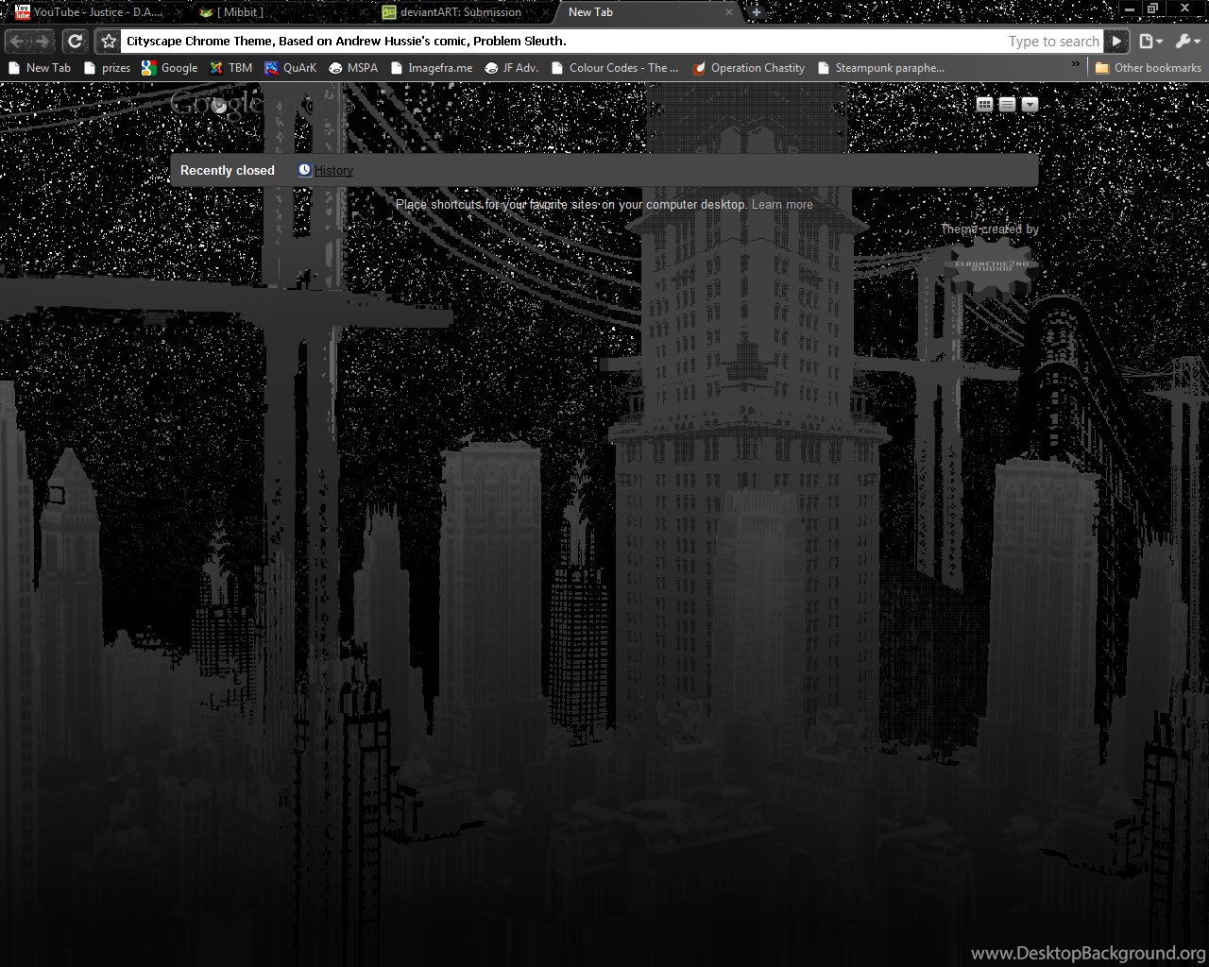Open the Google bookmark
Image resolution: width=1209 pixels, height=967 pixels.
(170, 68)
